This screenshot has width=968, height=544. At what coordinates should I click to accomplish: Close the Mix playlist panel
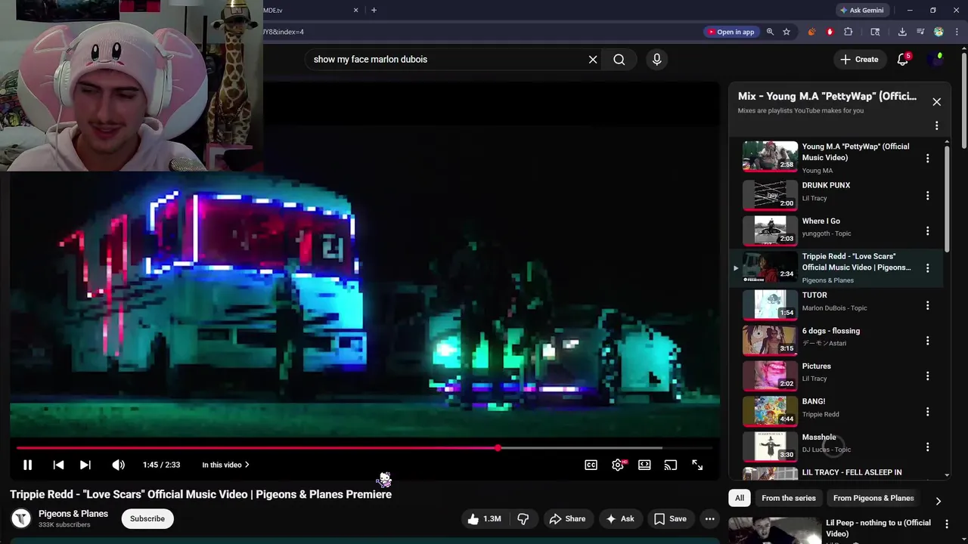[x=936, y=101]
